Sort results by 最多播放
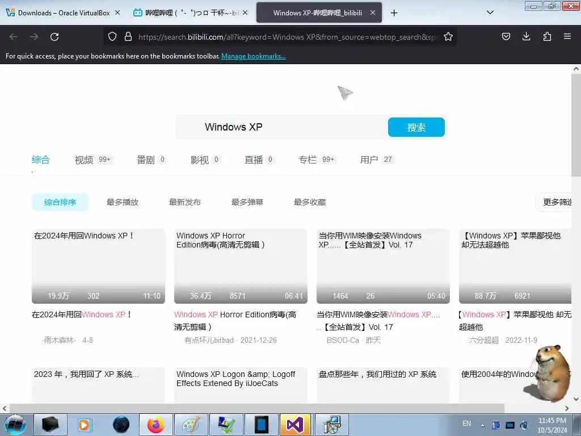This screenshot has height=436, width=581. coord(123,202)
